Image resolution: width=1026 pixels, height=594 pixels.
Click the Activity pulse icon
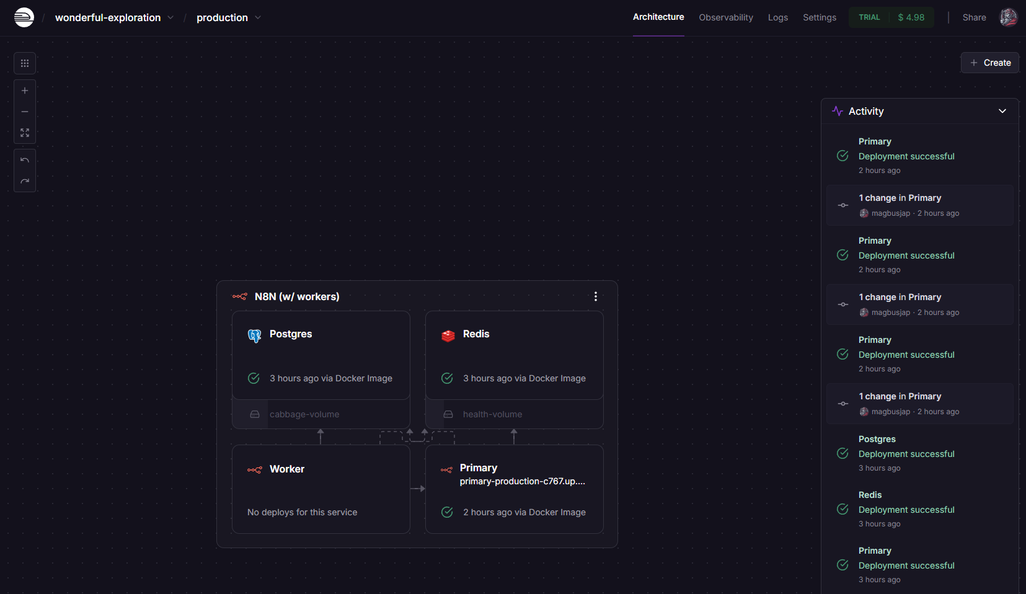coord(838,111)
